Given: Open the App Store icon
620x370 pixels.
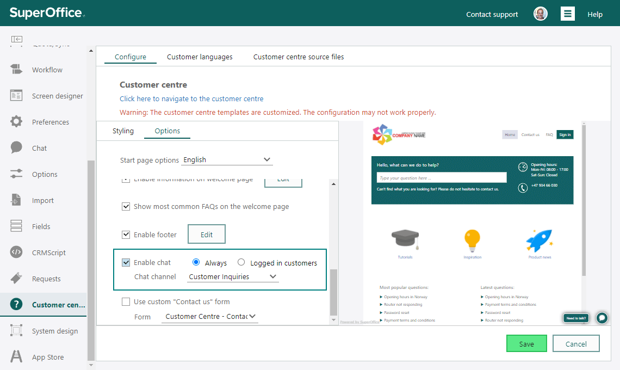Looking at the screenshot, I should (16, 356).
